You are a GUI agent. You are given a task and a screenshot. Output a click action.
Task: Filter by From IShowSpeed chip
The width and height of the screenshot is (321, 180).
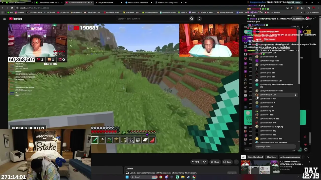255,157
